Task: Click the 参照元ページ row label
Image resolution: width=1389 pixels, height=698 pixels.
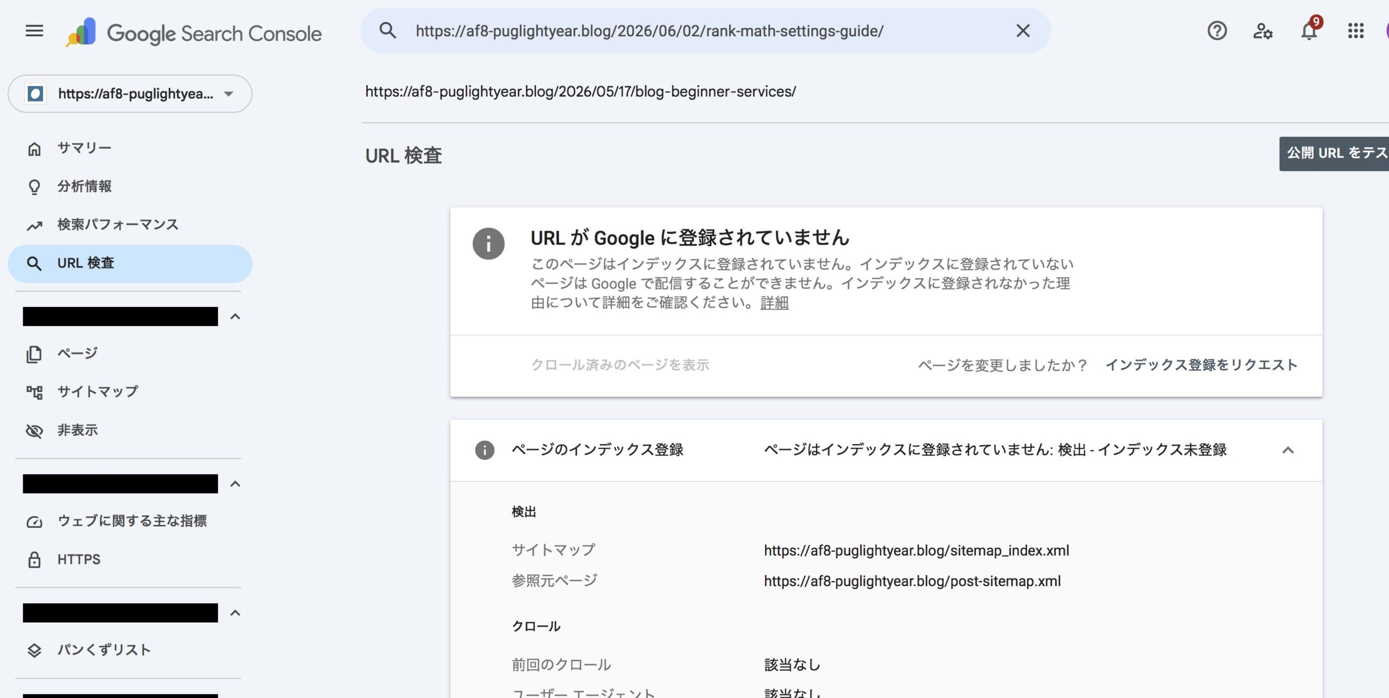Action: point(555,580)
